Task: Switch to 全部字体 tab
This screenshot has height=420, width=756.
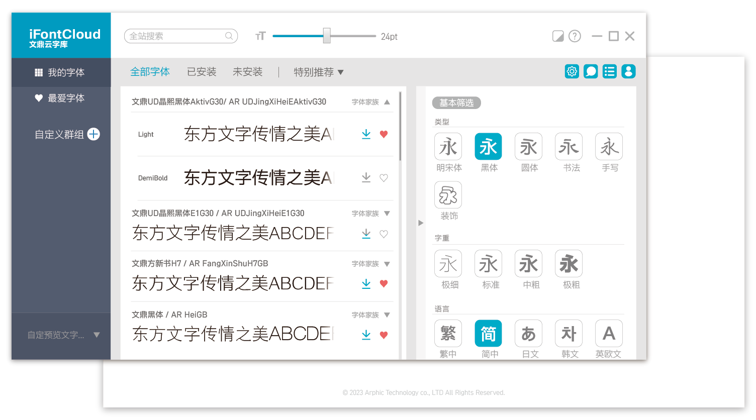Action: tap(150, 72)
